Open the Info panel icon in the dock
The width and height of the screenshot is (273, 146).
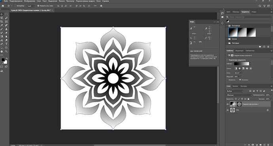point(222,23)
